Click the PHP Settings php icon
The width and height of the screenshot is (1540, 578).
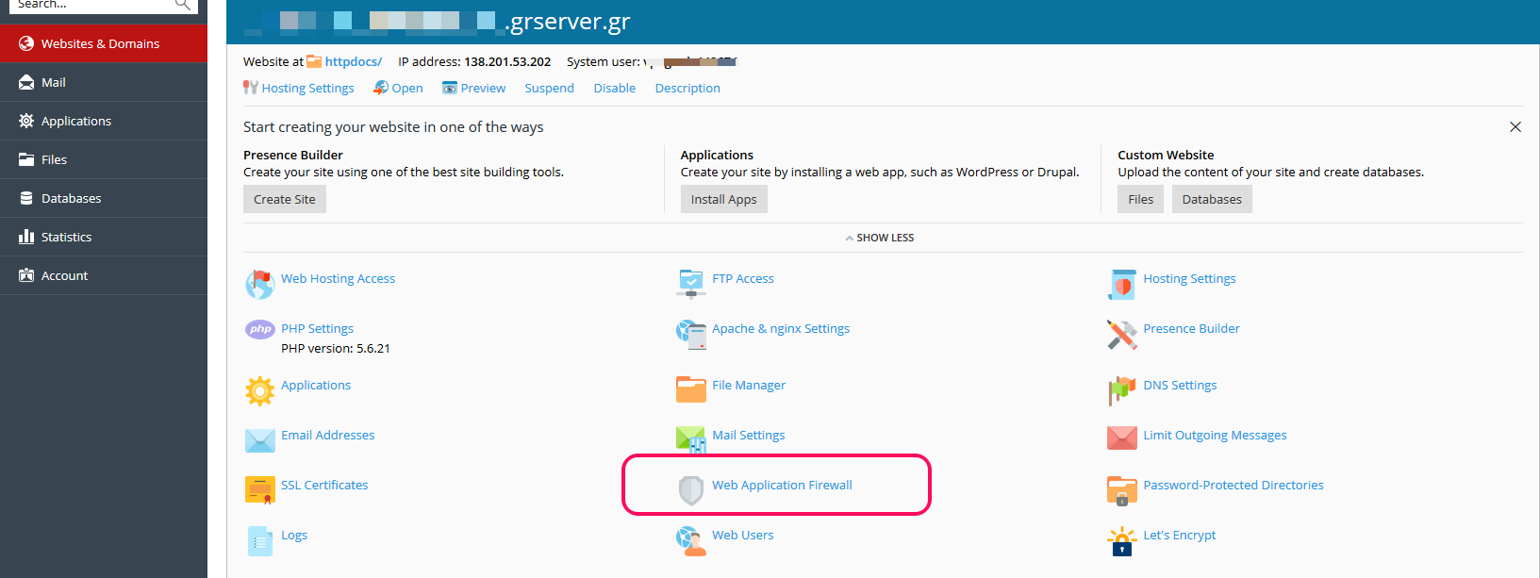pos(259,329)
